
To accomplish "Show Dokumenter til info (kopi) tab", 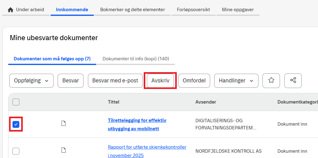I will 136,59.
